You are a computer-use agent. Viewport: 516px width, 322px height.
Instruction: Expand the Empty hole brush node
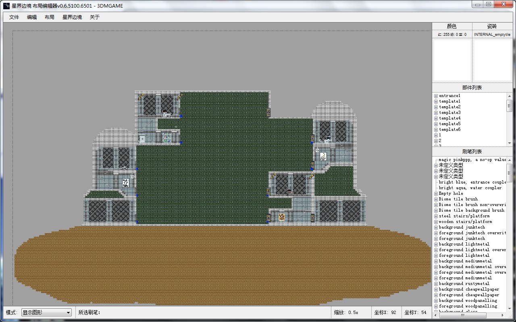[x=436, y=194]
